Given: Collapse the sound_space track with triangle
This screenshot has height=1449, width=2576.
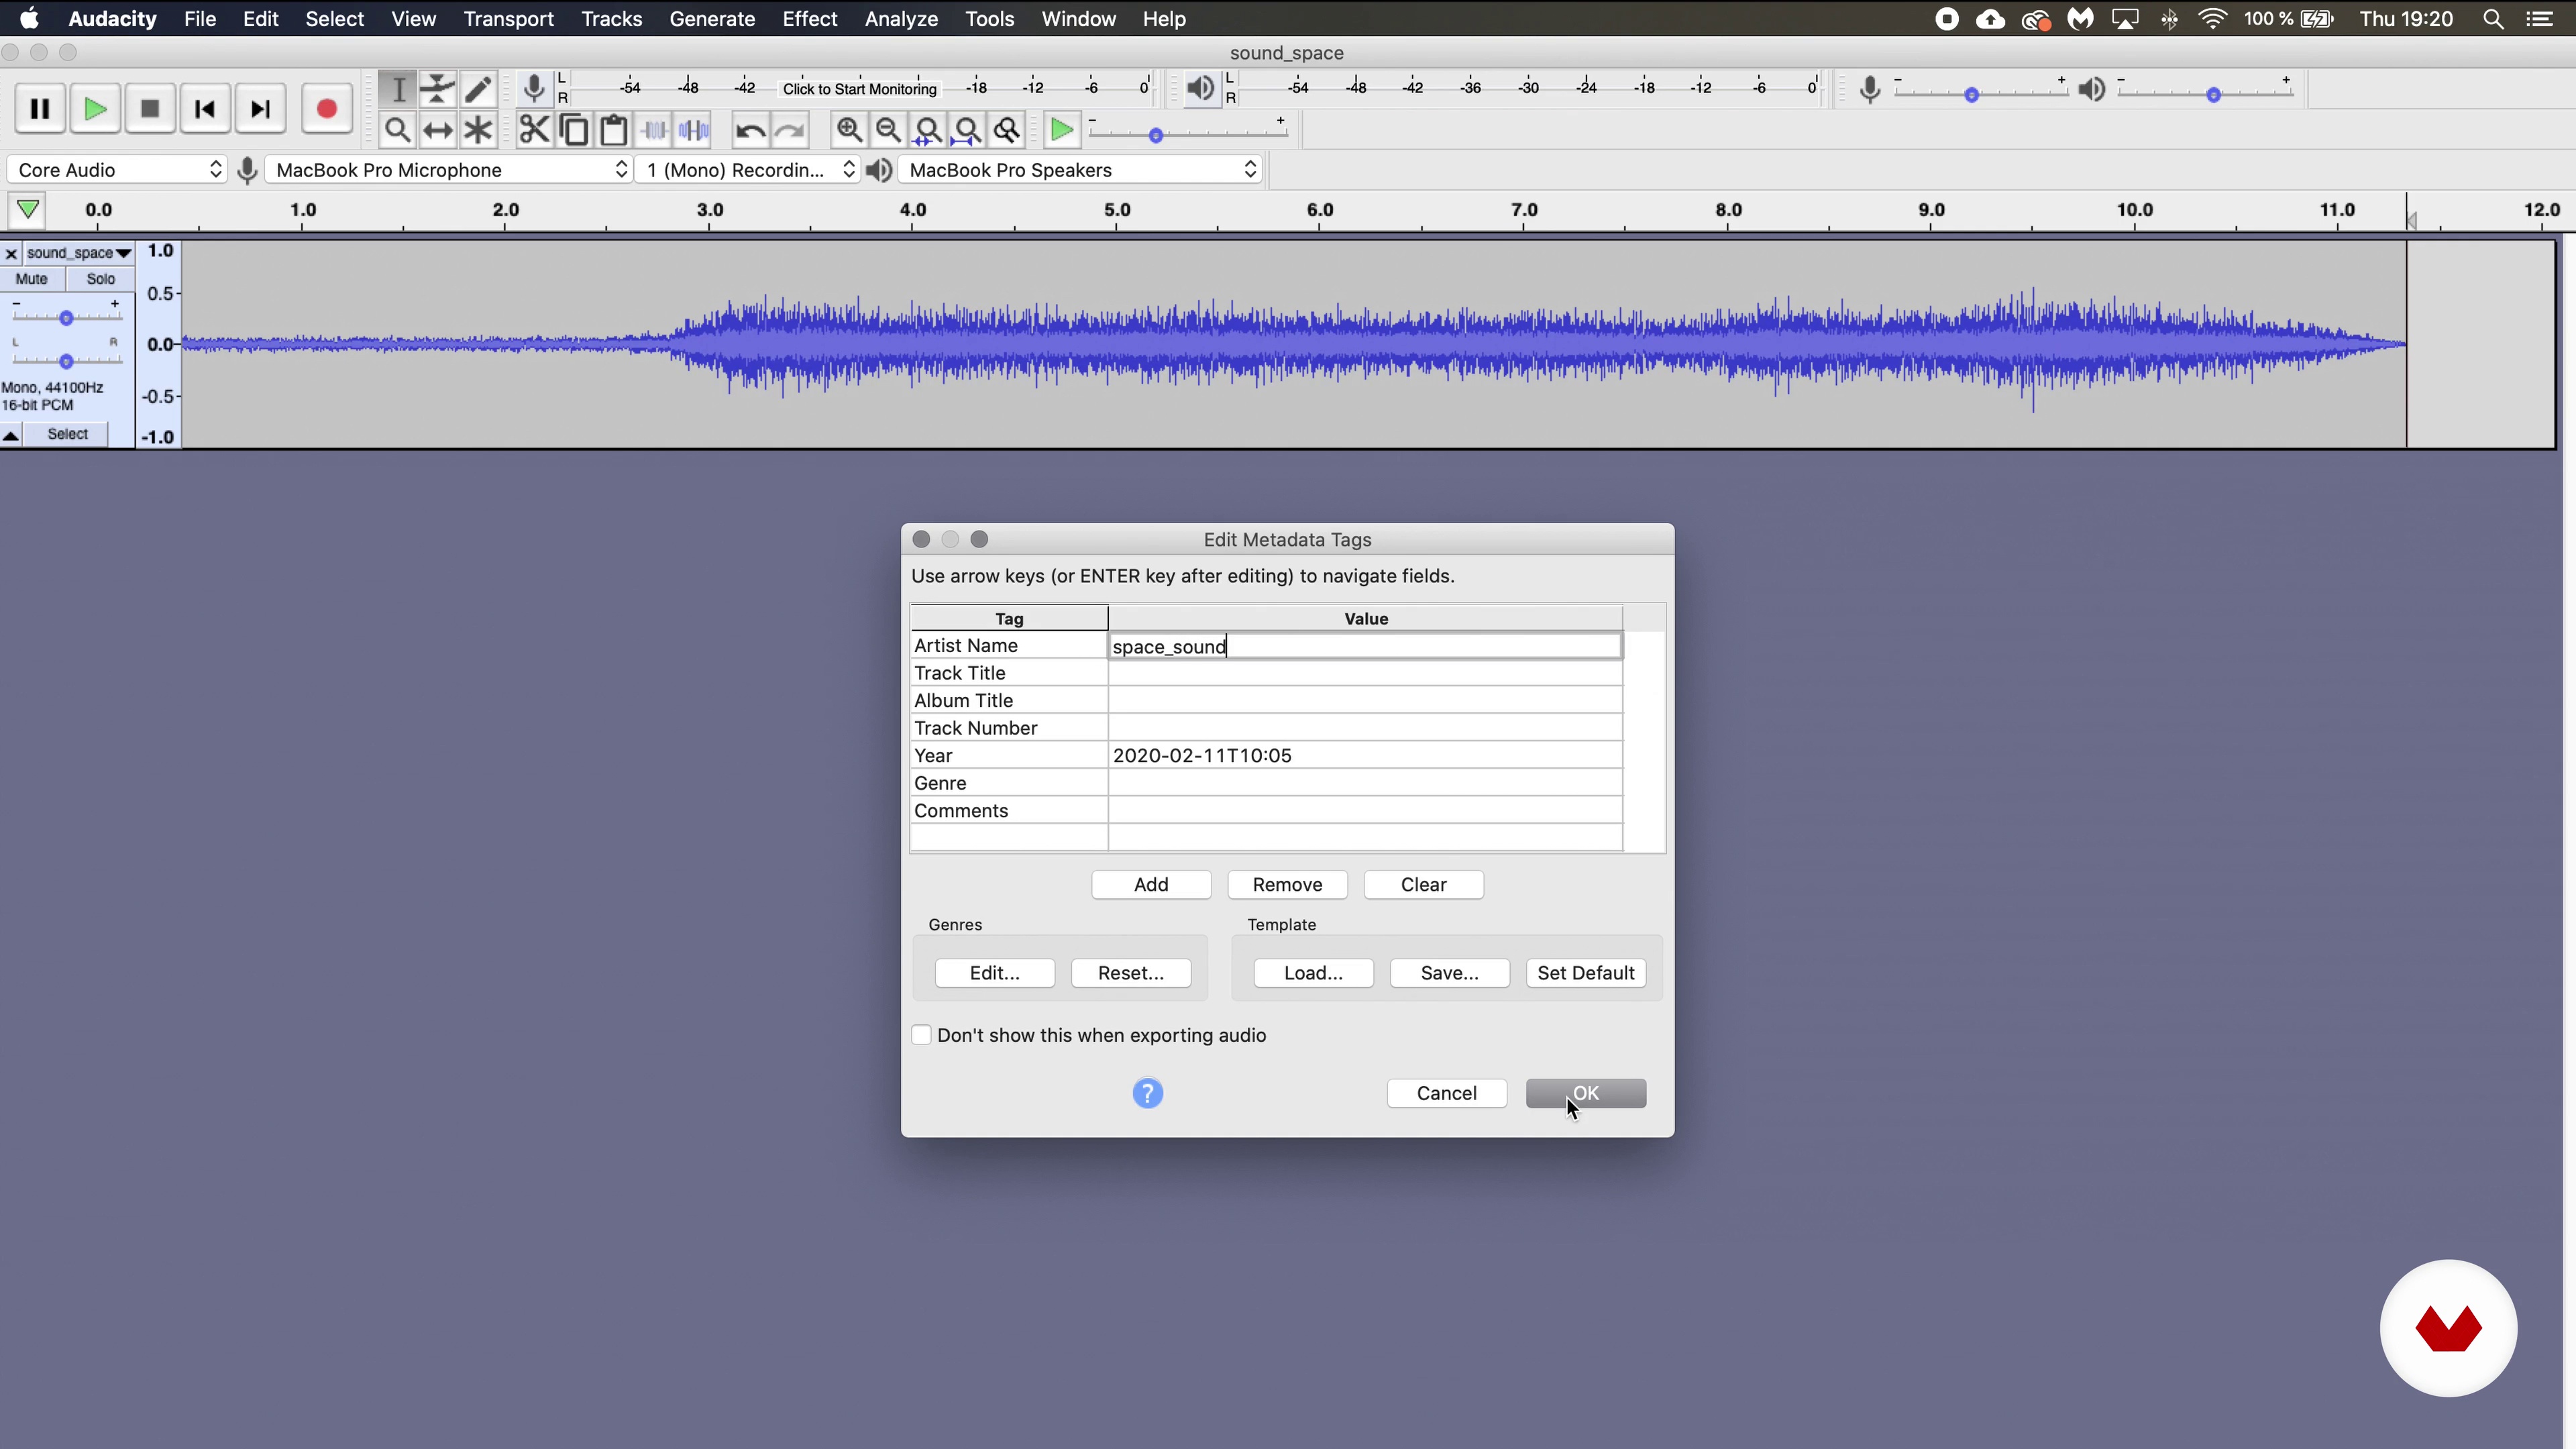Looking at the screenshot, I should 11,435.
